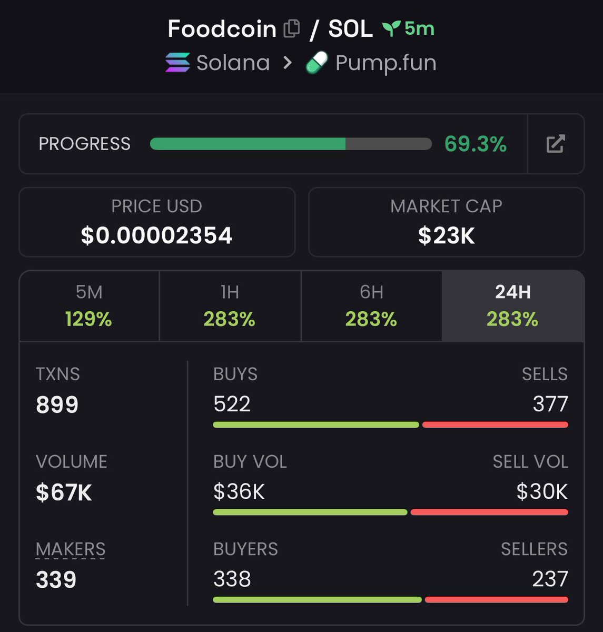This screenshot has width=603, height=632.
Task: Open the Pump.fun platform link
Action: (385, 63)
